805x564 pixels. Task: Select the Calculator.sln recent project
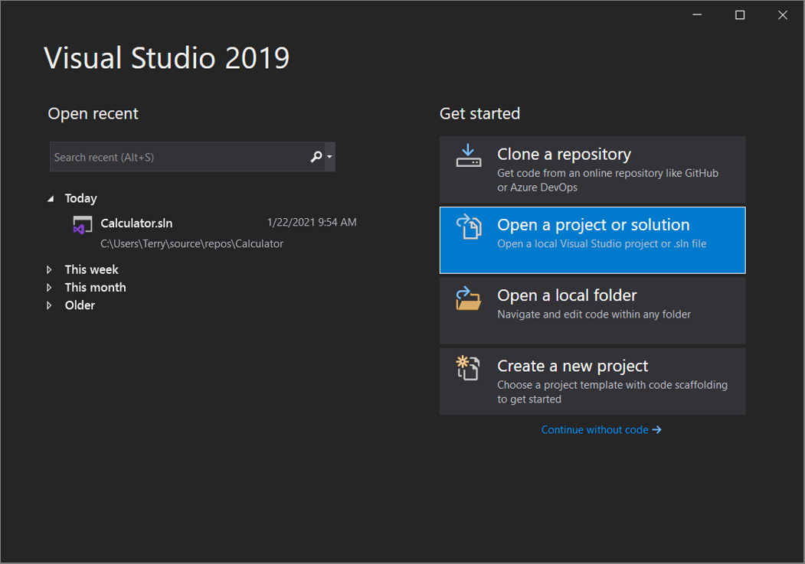click(x=136, y=224)
